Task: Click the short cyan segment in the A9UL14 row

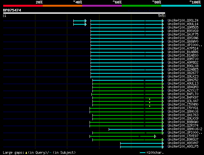Action: click(80, 24)
